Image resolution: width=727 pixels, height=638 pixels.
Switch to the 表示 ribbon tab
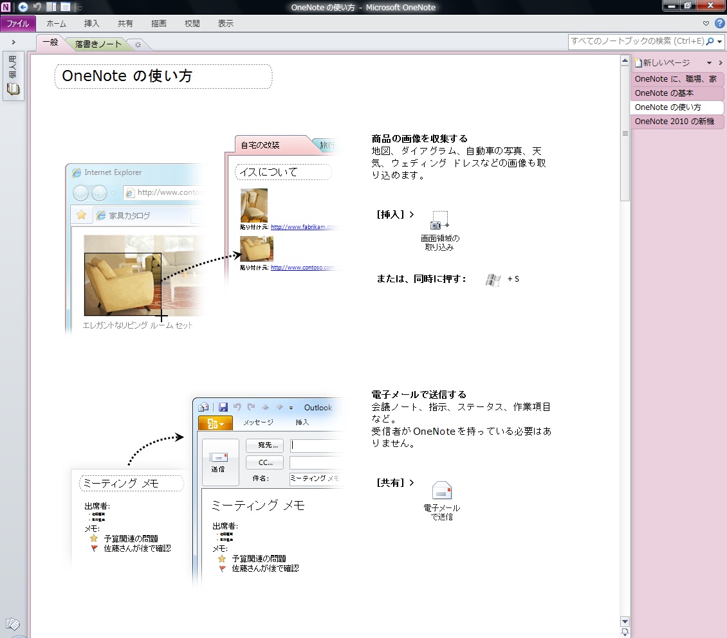[225, 24]
